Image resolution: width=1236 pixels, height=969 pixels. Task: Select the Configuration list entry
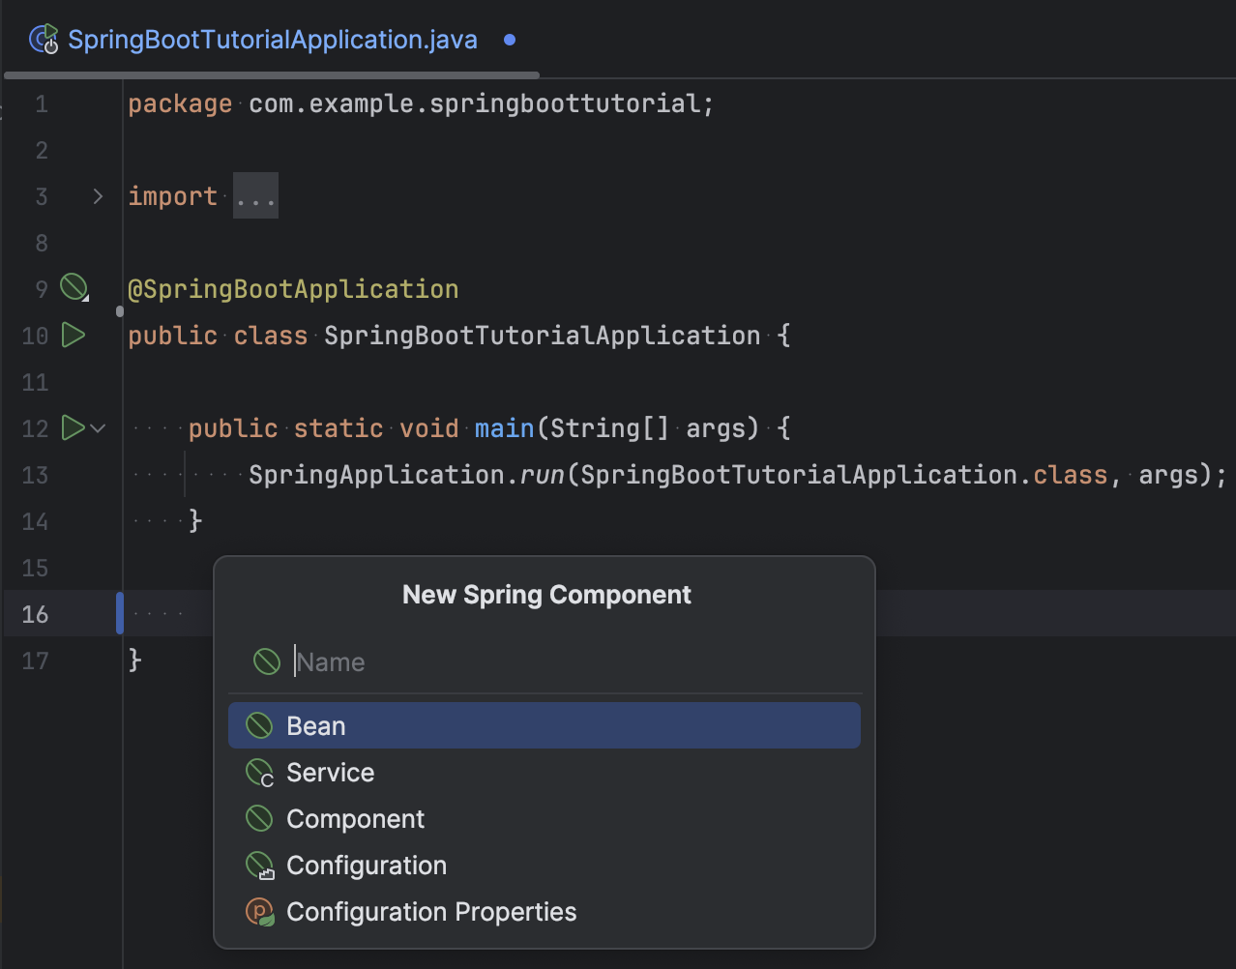[367, 866]
